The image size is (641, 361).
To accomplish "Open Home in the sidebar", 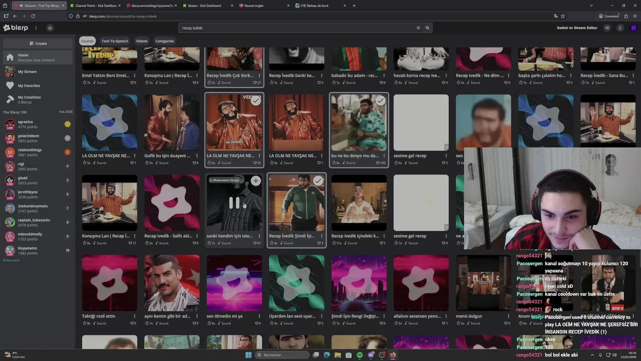I will click(38, 58).
